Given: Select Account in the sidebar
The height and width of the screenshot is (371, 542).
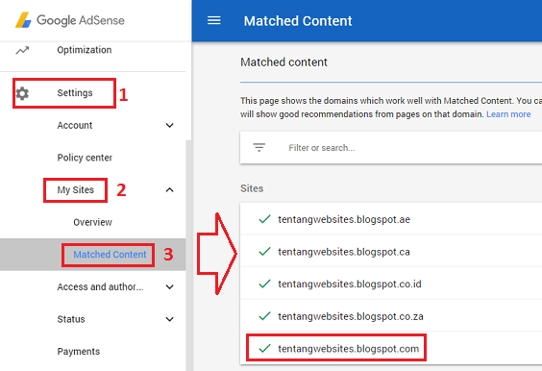Looking at the screenshot, I should point(75,125).
